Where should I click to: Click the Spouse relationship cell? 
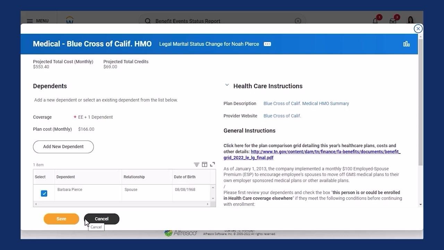pyautogui.click(x=147, y=193)
